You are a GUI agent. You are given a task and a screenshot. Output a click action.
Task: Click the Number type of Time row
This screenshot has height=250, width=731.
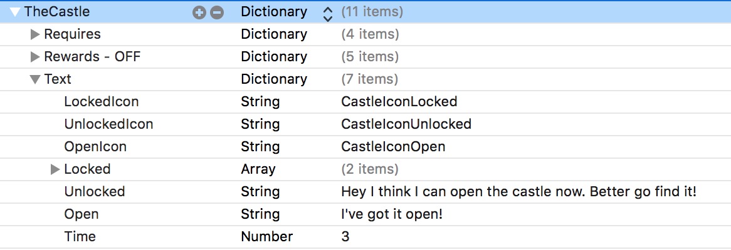(x=266, y=237)
